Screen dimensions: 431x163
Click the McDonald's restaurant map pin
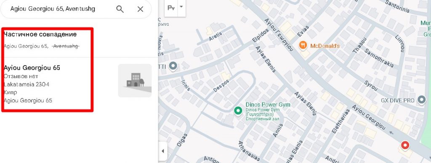coord(303,45)
